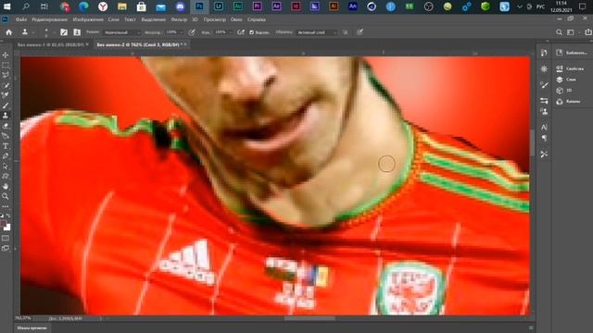Open the Свойства panel
This screenshot has width=593, height=333.
(571, 68)
